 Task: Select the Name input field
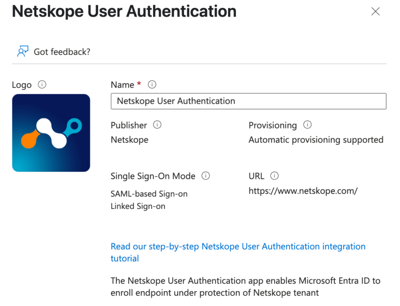[x=248, y=101]
